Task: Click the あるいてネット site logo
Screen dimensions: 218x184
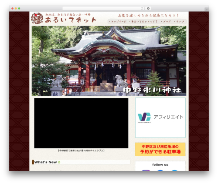Action: [64, 18]
